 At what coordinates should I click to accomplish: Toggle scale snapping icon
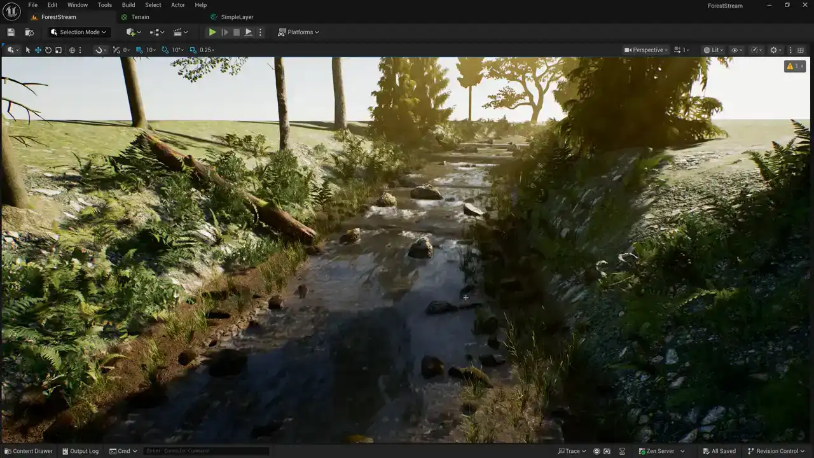(x=193, y=50)
